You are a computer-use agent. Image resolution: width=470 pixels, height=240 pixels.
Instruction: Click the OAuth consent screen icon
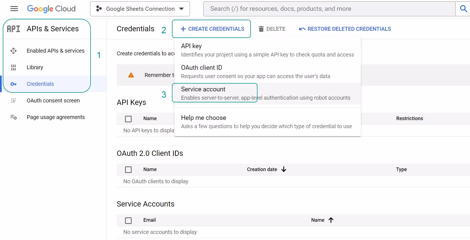point(13,101)
